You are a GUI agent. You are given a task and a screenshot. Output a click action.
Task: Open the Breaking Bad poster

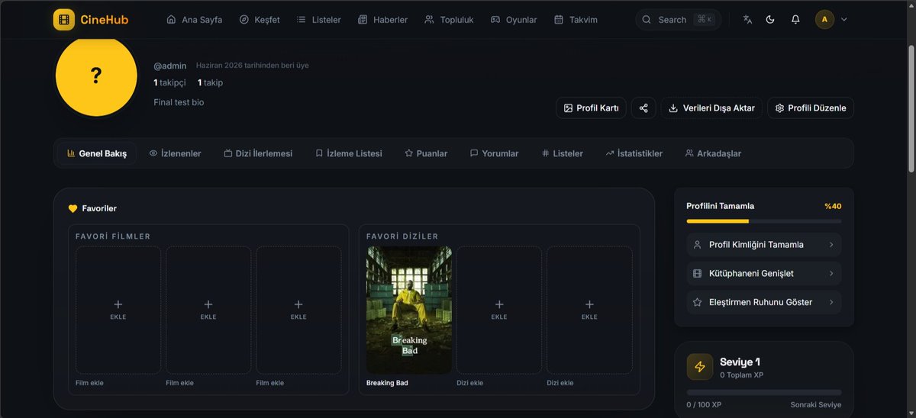[409, 310]
